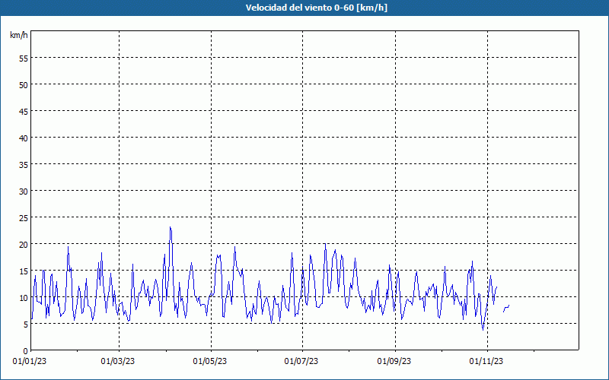
Task: Click the date label 01/05/23
Action: click(x=210, y=362)
